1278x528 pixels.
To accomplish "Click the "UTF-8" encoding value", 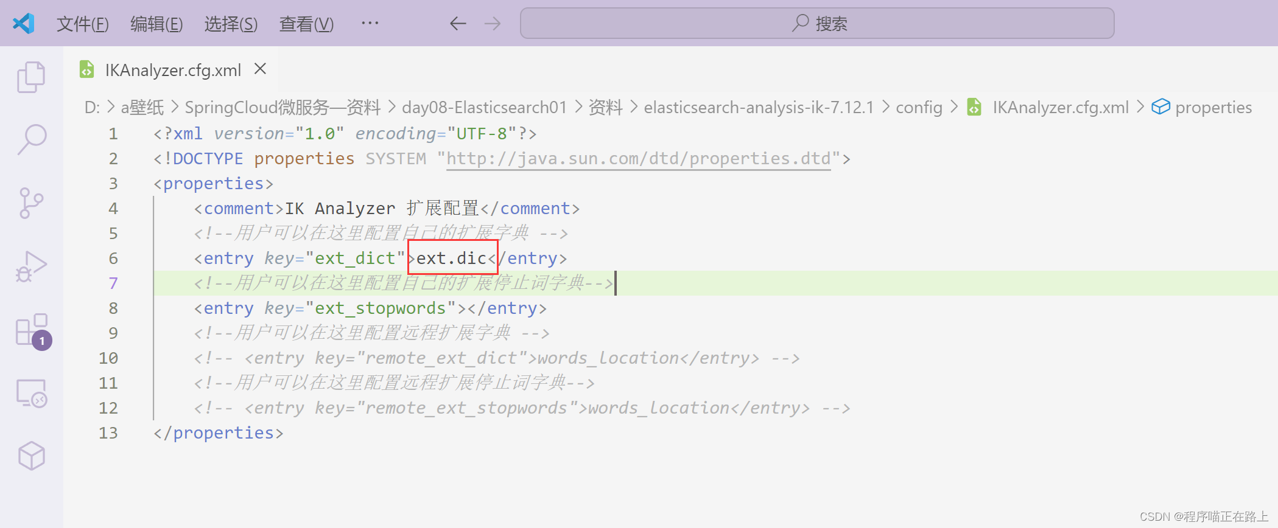I will coord(482,134).
